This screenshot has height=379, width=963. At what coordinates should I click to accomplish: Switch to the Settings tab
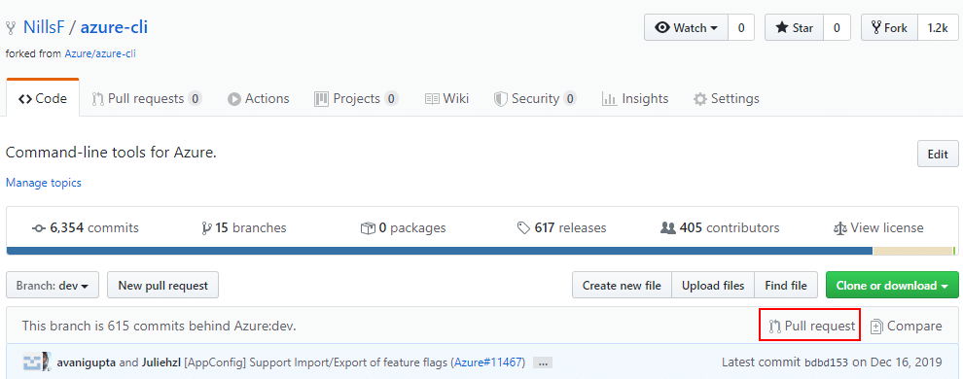tap(726, 99)
